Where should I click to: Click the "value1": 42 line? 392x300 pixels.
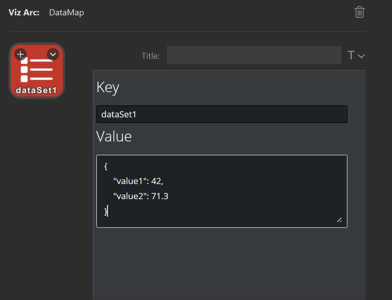(138, 181)
